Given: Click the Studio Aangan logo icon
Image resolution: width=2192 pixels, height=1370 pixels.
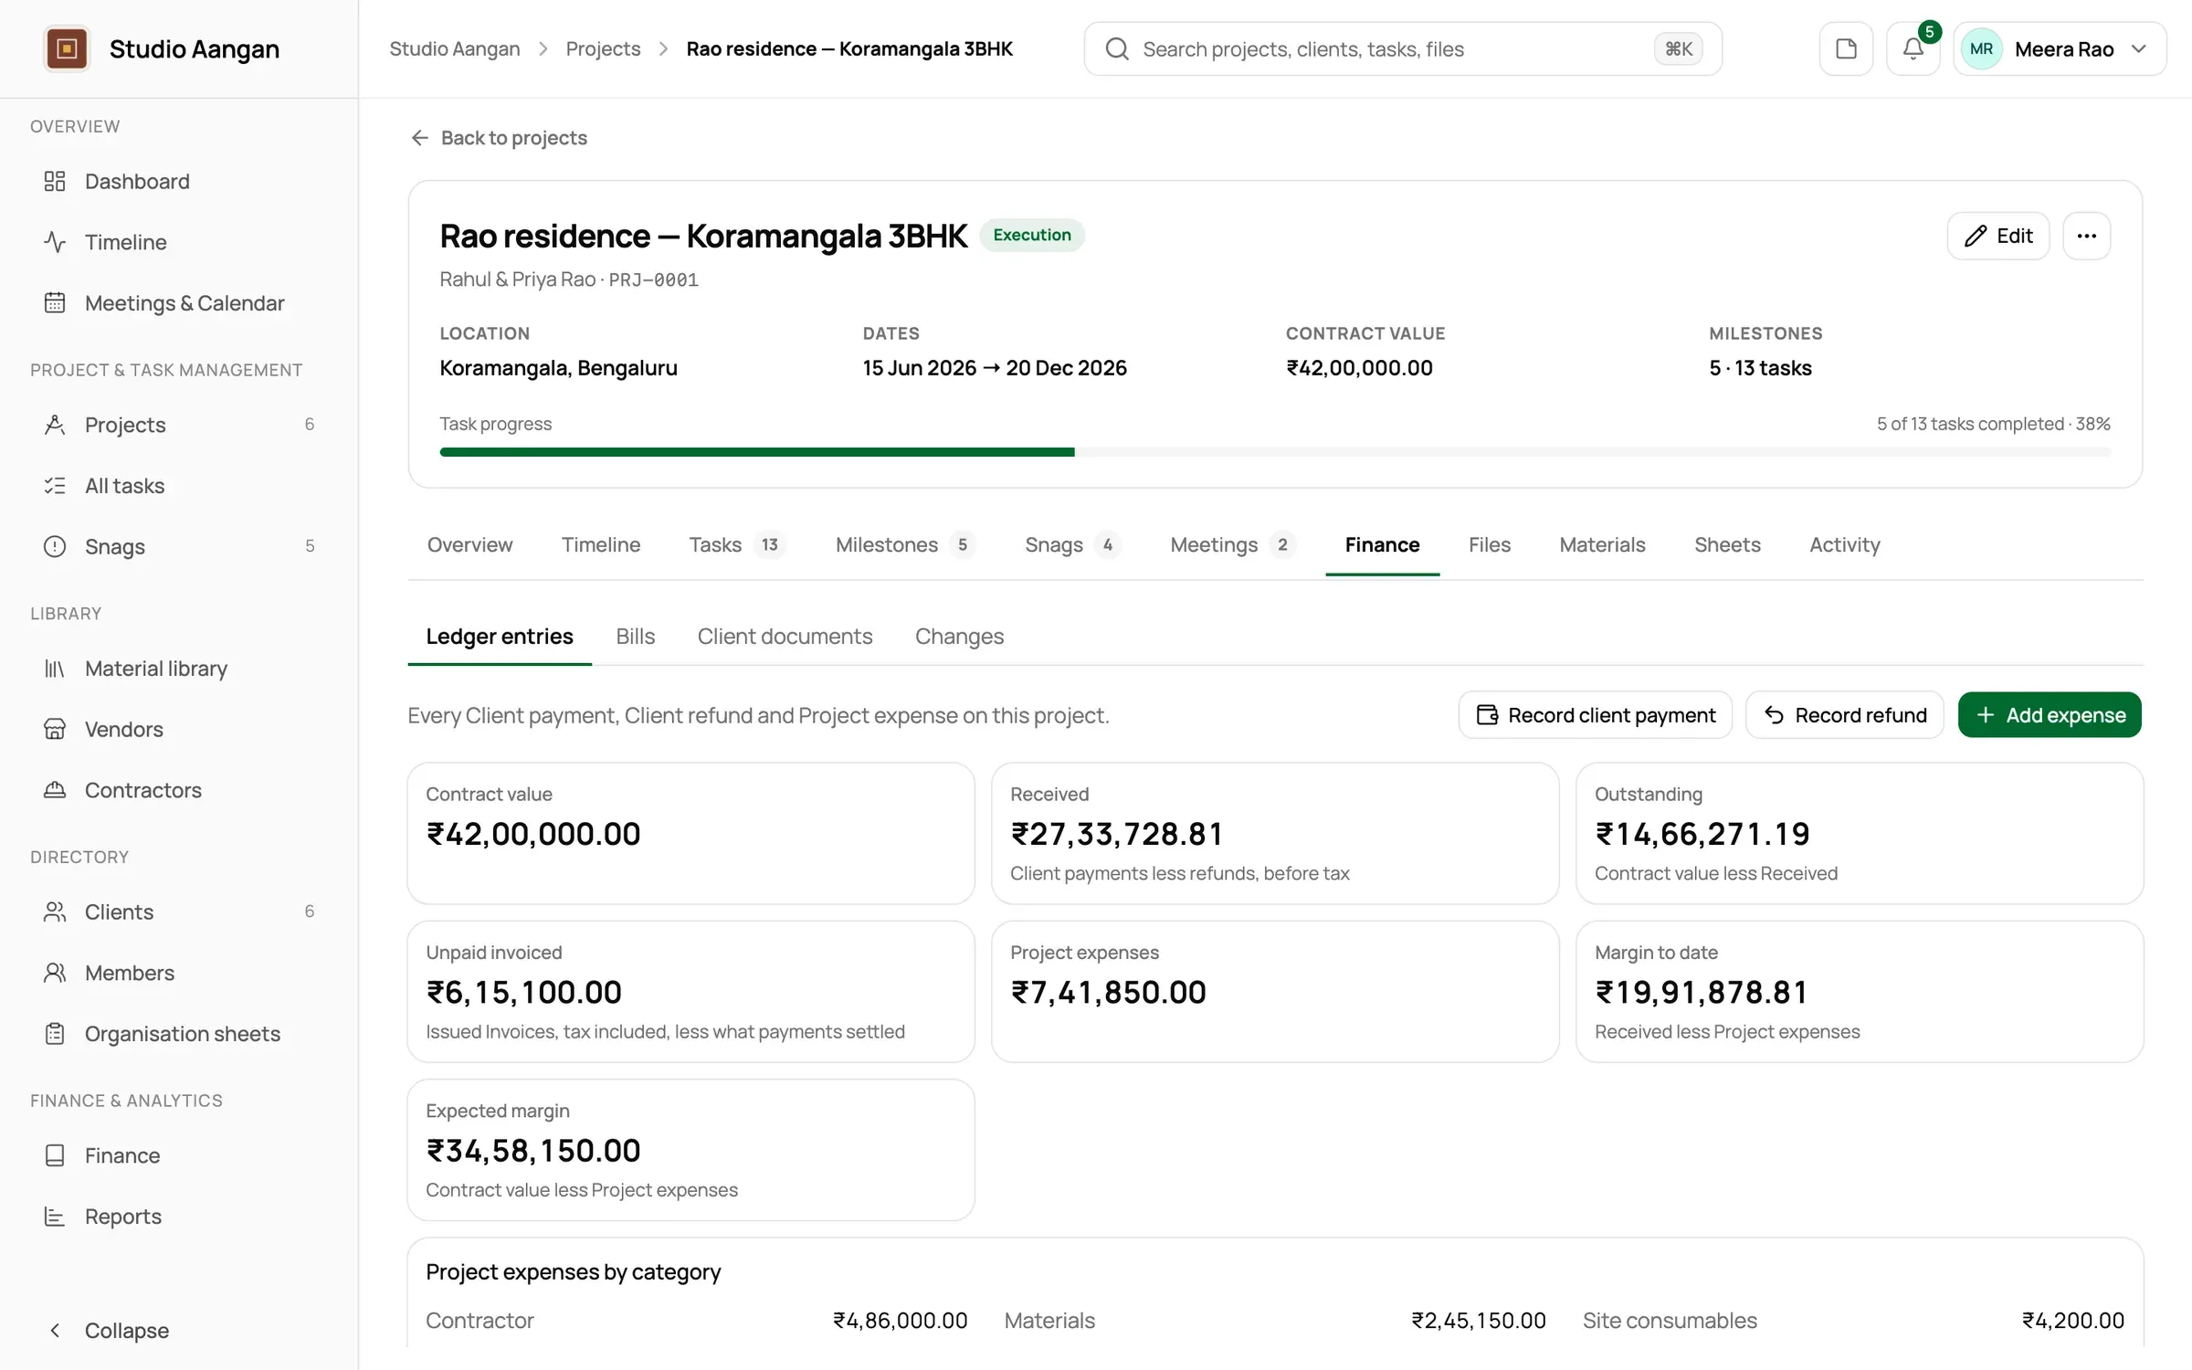Looking at the screenshot, I should pyautogui.click(x=67, y=48).
